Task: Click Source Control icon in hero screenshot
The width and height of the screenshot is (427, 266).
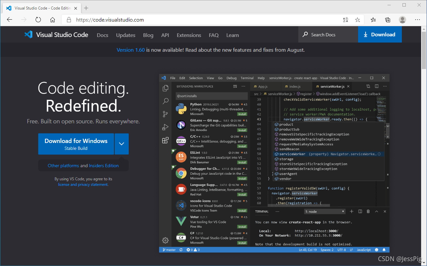Action: click(x=165, y=114)
